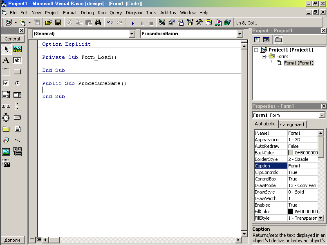The image size is (327, 245).
Task: Select the Label control tool
Action: (6, 60)
